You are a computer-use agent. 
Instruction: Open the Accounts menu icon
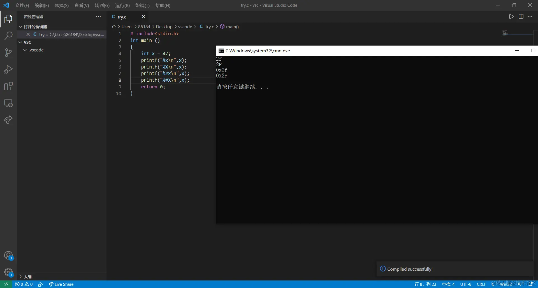pos(8,256)
